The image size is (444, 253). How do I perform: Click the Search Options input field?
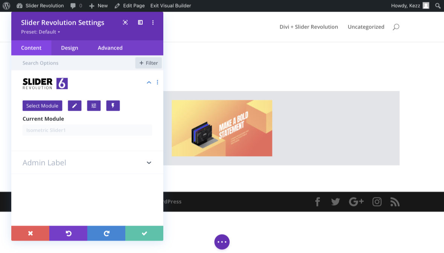(x=56, y=63)
